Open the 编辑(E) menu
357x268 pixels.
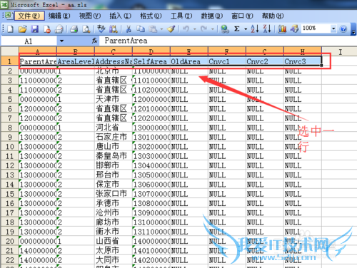coord(59,16)
